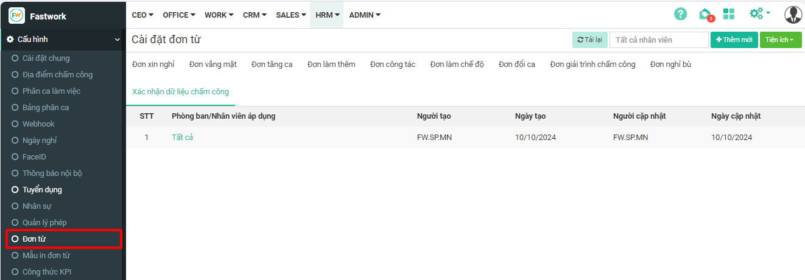Click the user profile avatar

[793, 14]
